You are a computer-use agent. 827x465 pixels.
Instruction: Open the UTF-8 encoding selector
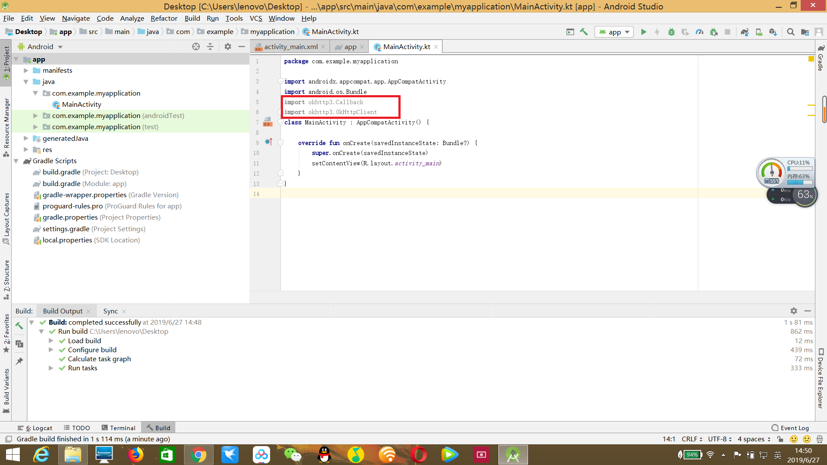720,439
